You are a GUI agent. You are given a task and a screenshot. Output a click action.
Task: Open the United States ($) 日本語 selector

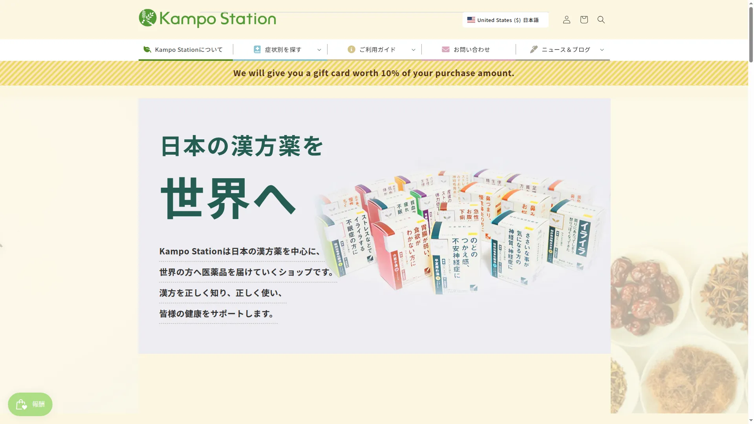pos(505,20)
